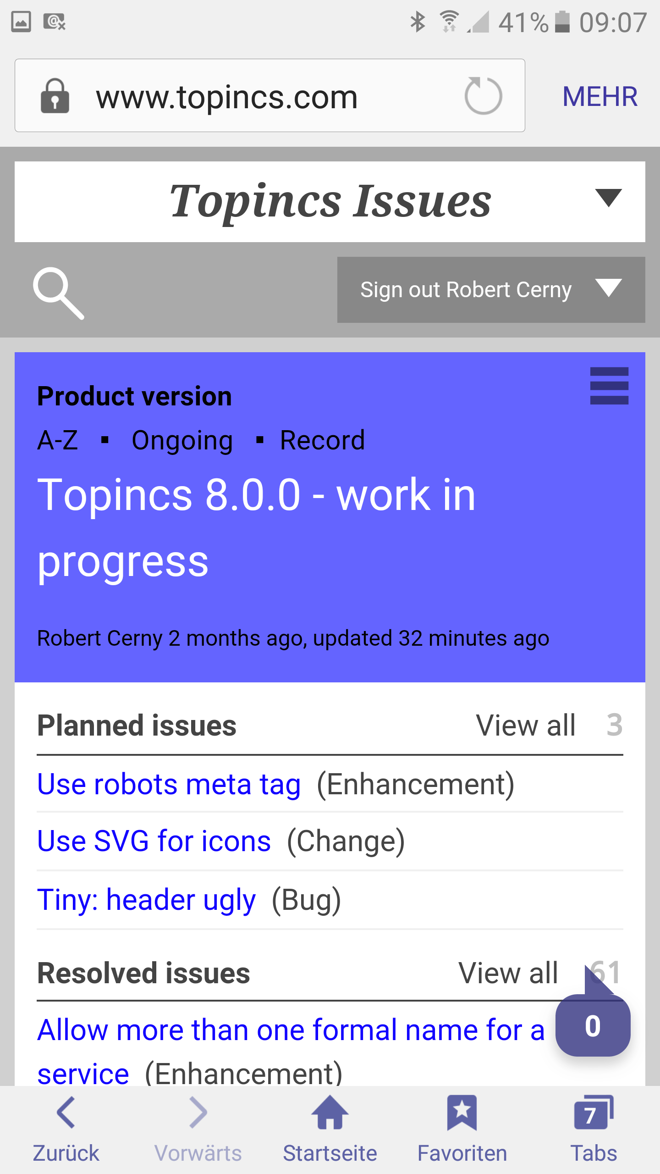
Task: Open the MEHR browser menu
Action: [x=600, y=96]
